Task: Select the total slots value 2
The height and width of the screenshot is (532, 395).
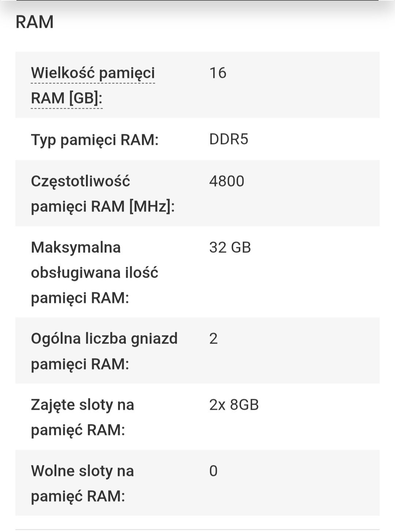Action: pos(213,338)
